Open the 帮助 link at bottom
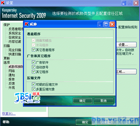This screenshot has width=140, height=126. [6, 122]
